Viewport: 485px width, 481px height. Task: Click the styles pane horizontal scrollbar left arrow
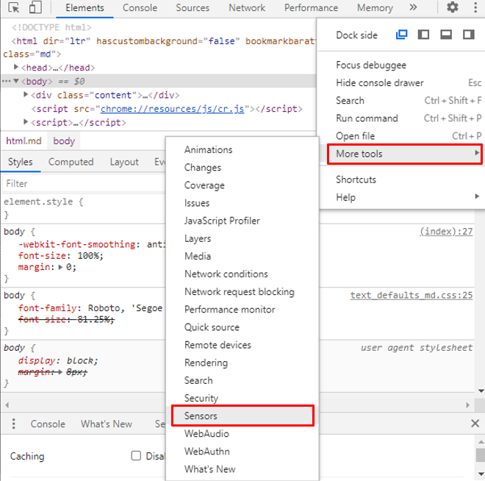pos(7,405)
